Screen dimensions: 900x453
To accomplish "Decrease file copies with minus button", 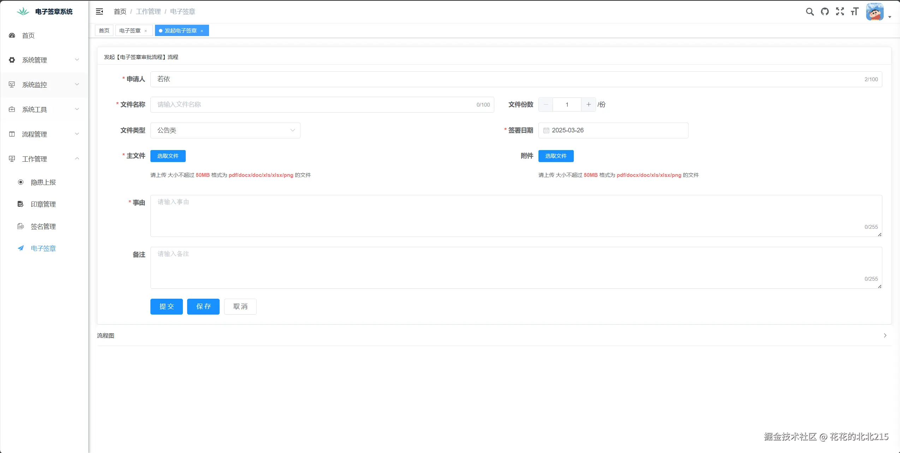I will [x=546, y=105].
